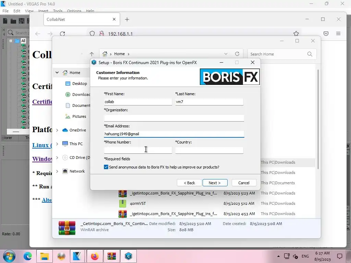
Task: Edit the Email Address field
Action: [x=174, y=134]
